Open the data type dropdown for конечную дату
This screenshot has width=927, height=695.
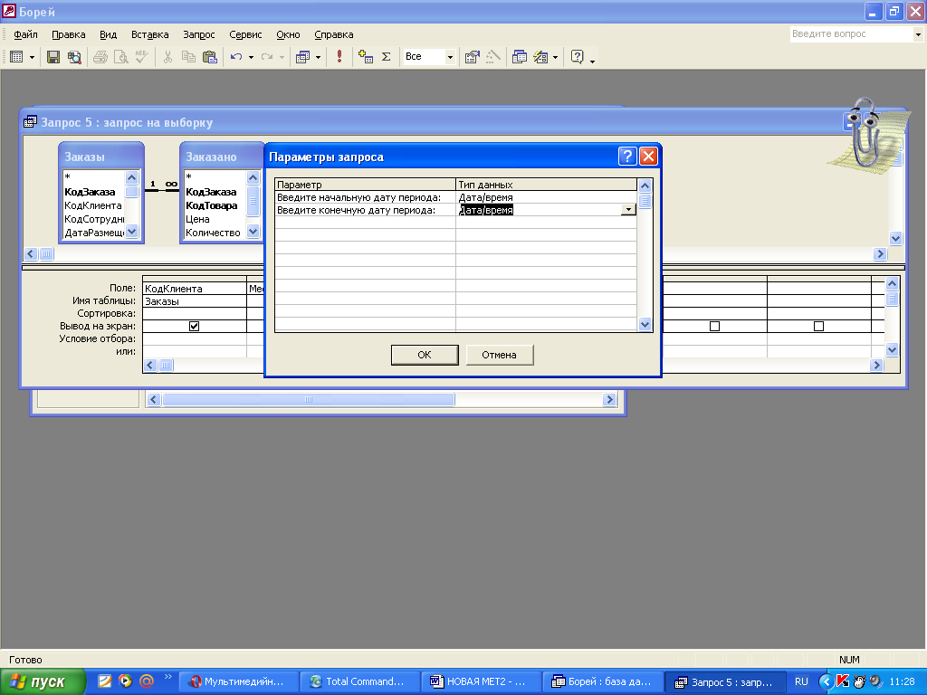pos(628,210)
